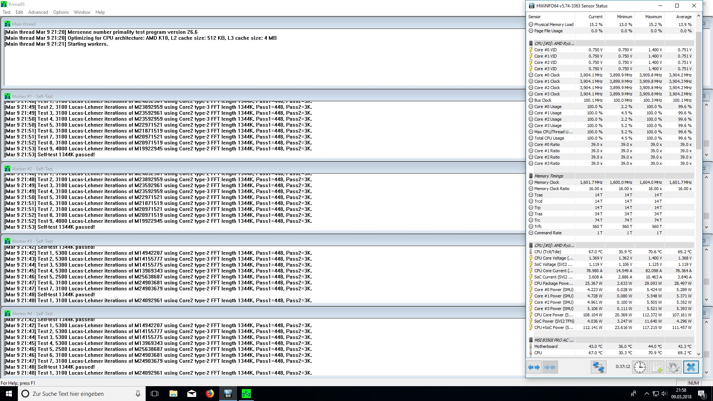Viewport: 713px width, 401px height.
Task: Click HWiNFO scrollbar down arrow
Action: click(x=698, y=354)
